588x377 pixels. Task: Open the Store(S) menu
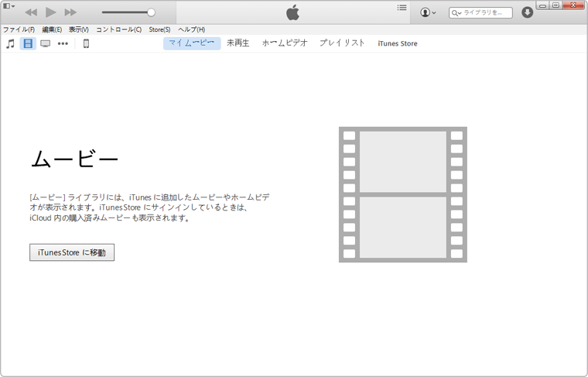click(x=159, y=29)
